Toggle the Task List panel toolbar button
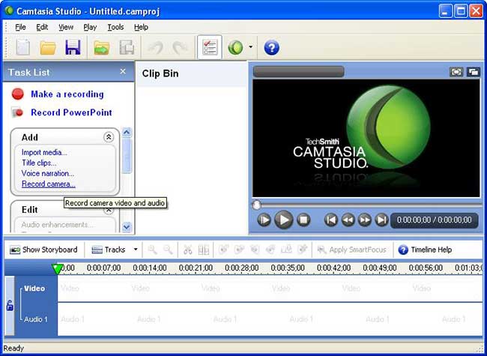 click(211, 48)
